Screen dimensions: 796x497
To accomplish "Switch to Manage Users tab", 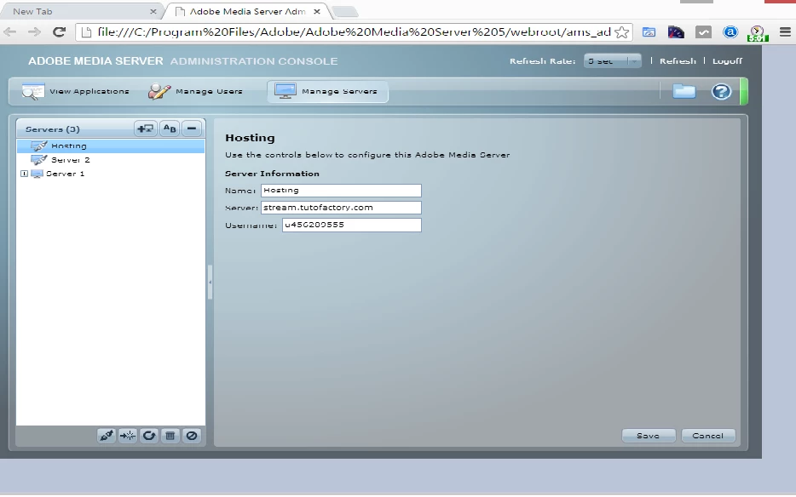I will [195, 92].
